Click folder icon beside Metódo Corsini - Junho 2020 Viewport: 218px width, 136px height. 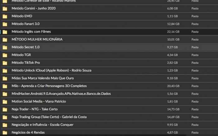point(5,9)
